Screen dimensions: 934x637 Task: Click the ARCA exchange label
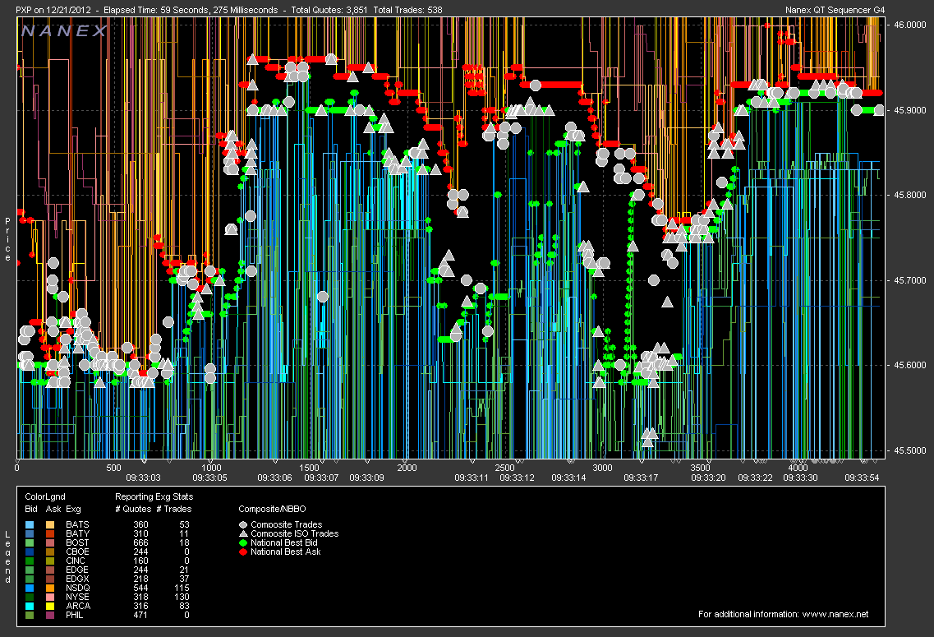coord(78,606)
